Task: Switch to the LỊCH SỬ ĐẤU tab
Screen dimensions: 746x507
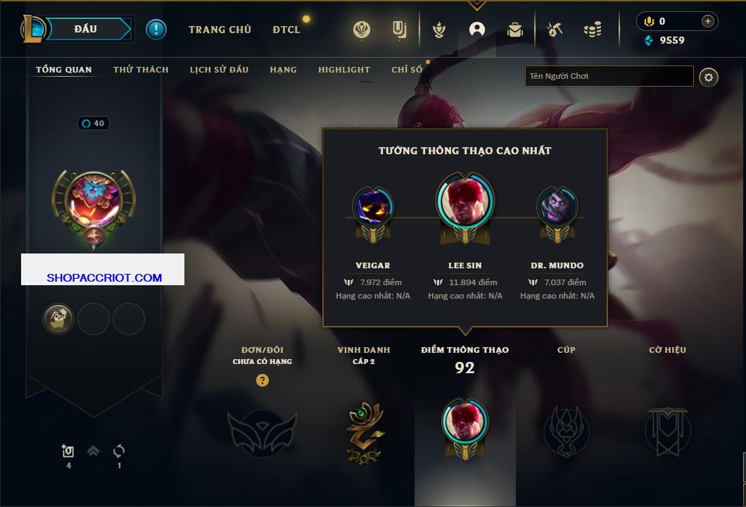Action: (219, 70)
